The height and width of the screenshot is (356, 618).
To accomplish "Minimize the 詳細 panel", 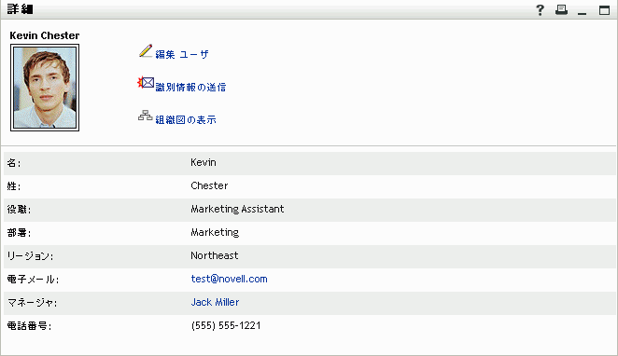I will (x=583, y=14).
